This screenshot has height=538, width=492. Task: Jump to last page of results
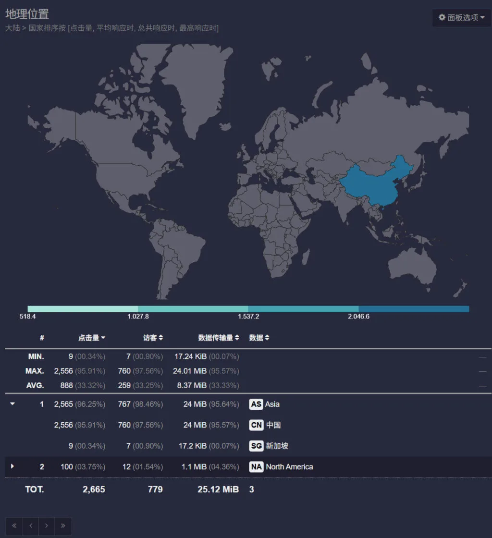(x=63, y=526)
